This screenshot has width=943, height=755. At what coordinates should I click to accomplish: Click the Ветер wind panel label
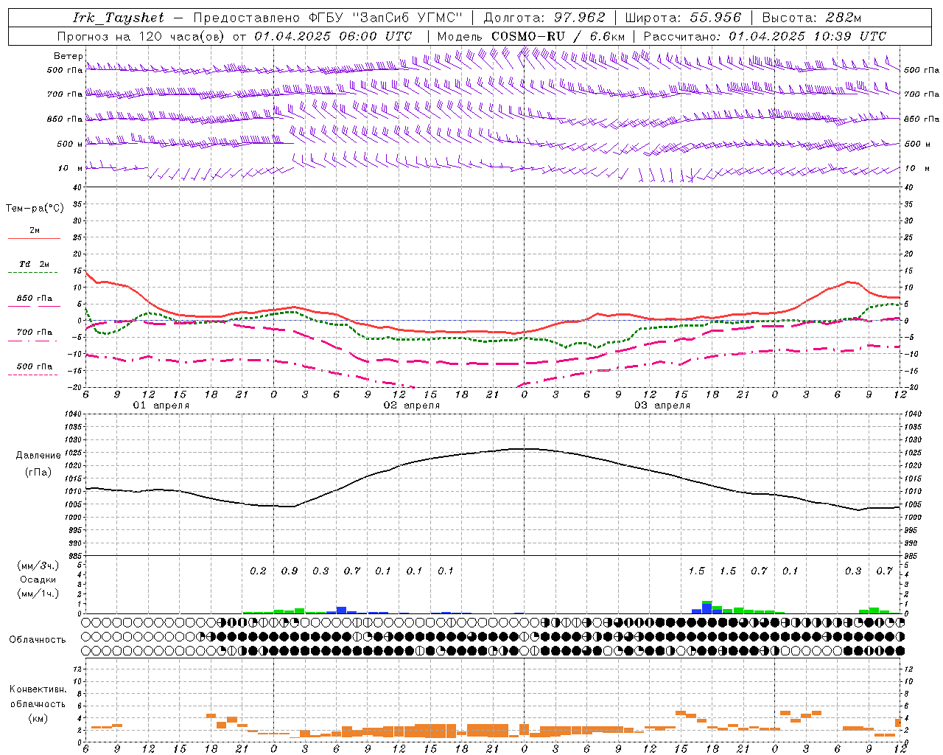coord(68,56)
